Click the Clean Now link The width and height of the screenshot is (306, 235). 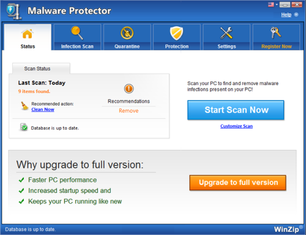43,110
